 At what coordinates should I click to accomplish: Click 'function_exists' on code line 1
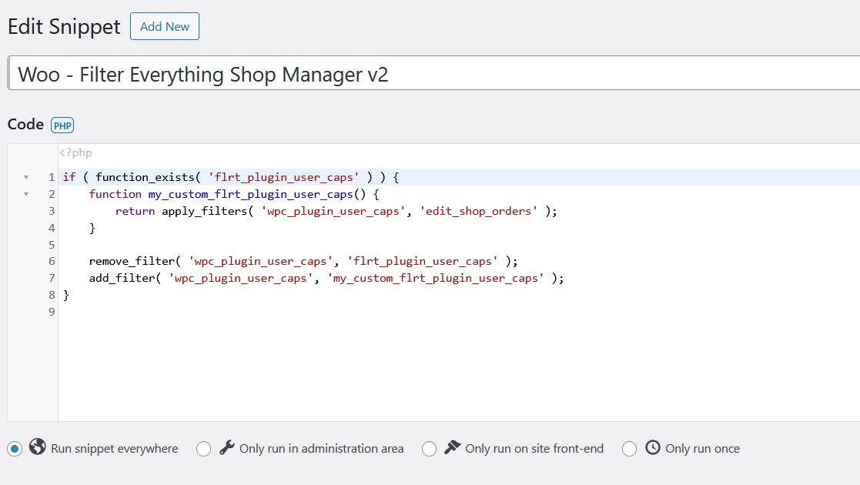click(x=145, y=177)
